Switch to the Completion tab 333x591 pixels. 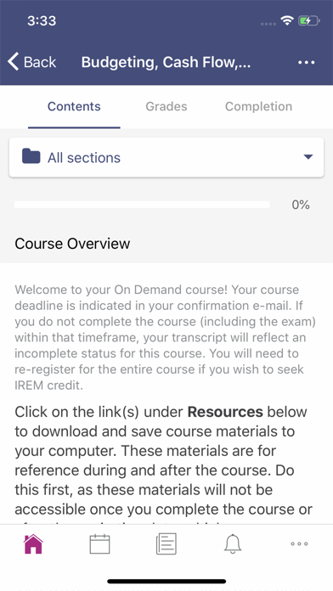tap(259, 107)
